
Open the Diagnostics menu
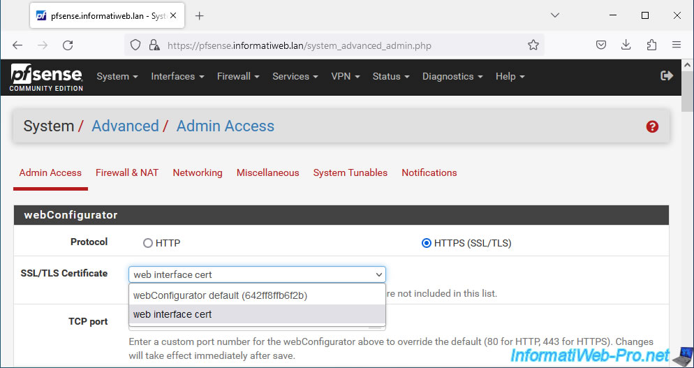tap(452, 76)
